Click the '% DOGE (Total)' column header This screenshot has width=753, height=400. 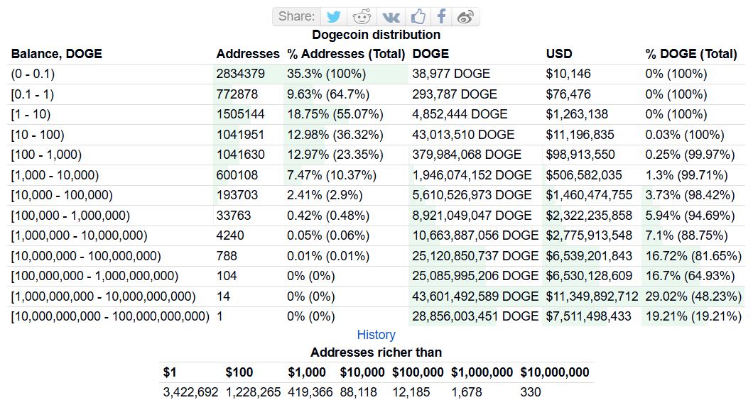point(690,54)
